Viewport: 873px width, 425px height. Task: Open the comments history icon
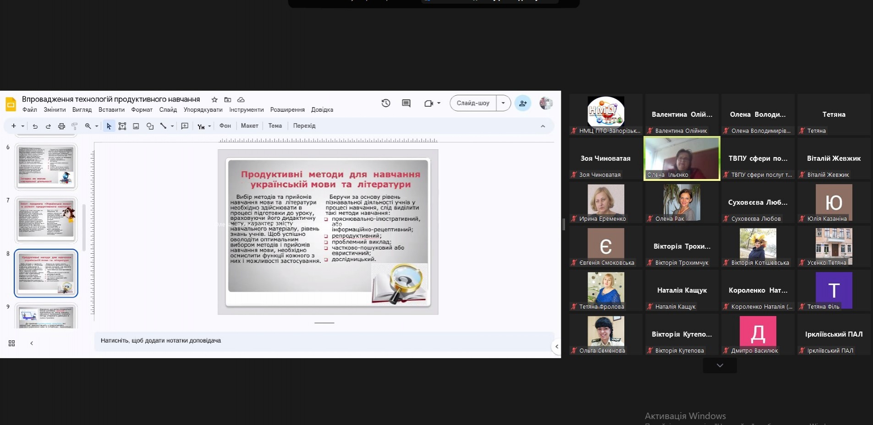coord(406,103)
